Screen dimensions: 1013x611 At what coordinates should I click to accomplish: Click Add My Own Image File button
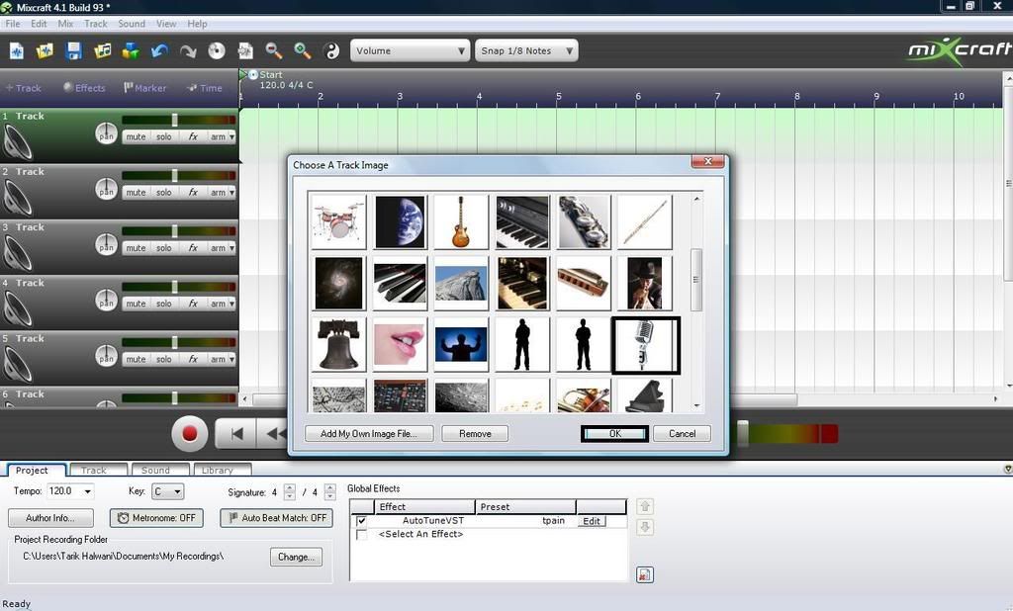click(369, 433)
